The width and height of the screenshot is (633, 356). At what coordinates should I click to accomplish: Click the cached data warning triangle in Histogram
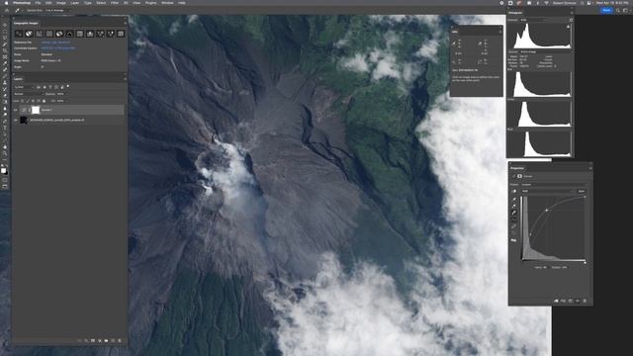point(568,27)
